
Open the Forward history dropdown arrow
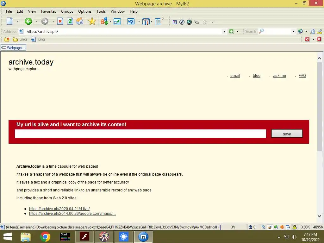pyautogui.click(x=53, y=21)
